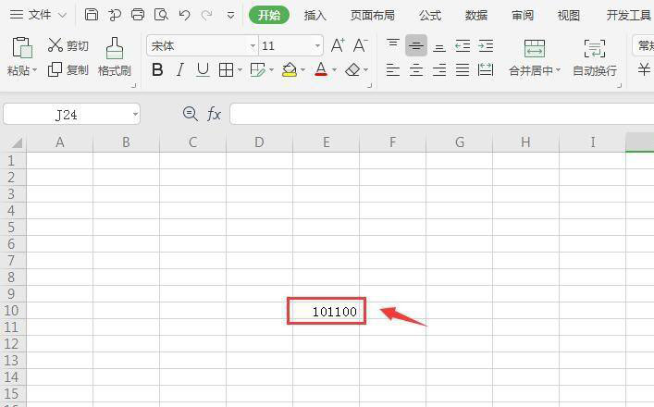654x407 pixels.
Task: Expand the 粘贴 dropdown arrow
Action: coord(34,70)
